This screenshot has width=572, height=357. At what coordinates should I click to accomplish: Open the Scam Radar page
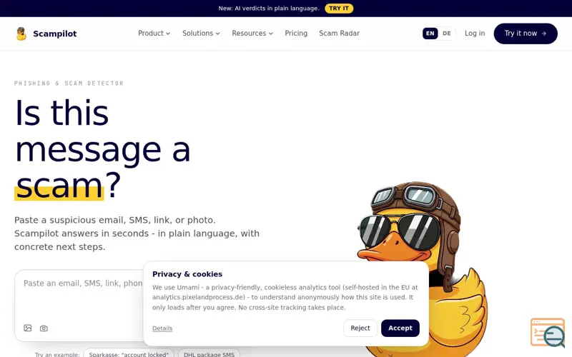(339, 33)
